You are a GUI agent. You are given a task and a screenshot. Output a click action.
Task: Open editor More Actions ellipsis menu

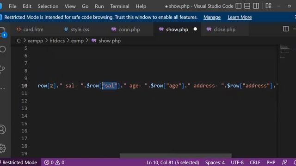(295, 29)
